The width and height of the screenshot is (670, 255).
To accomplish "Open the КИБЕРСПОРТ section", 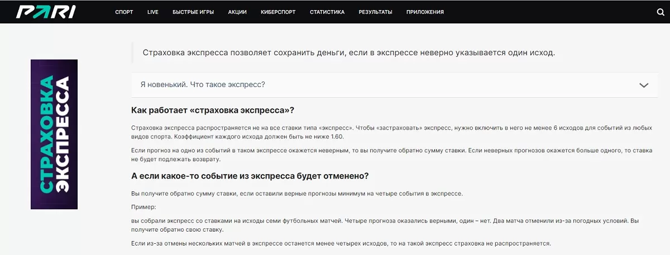I will tap(278, 12).
